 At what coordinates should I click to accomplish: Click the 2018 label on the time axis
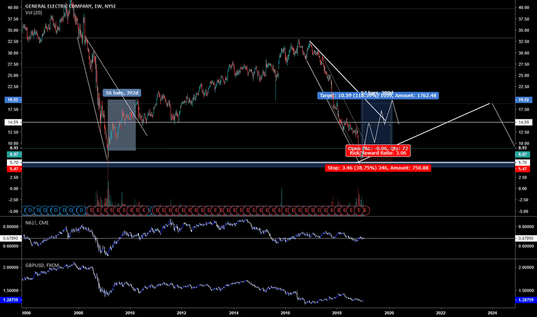337,313
